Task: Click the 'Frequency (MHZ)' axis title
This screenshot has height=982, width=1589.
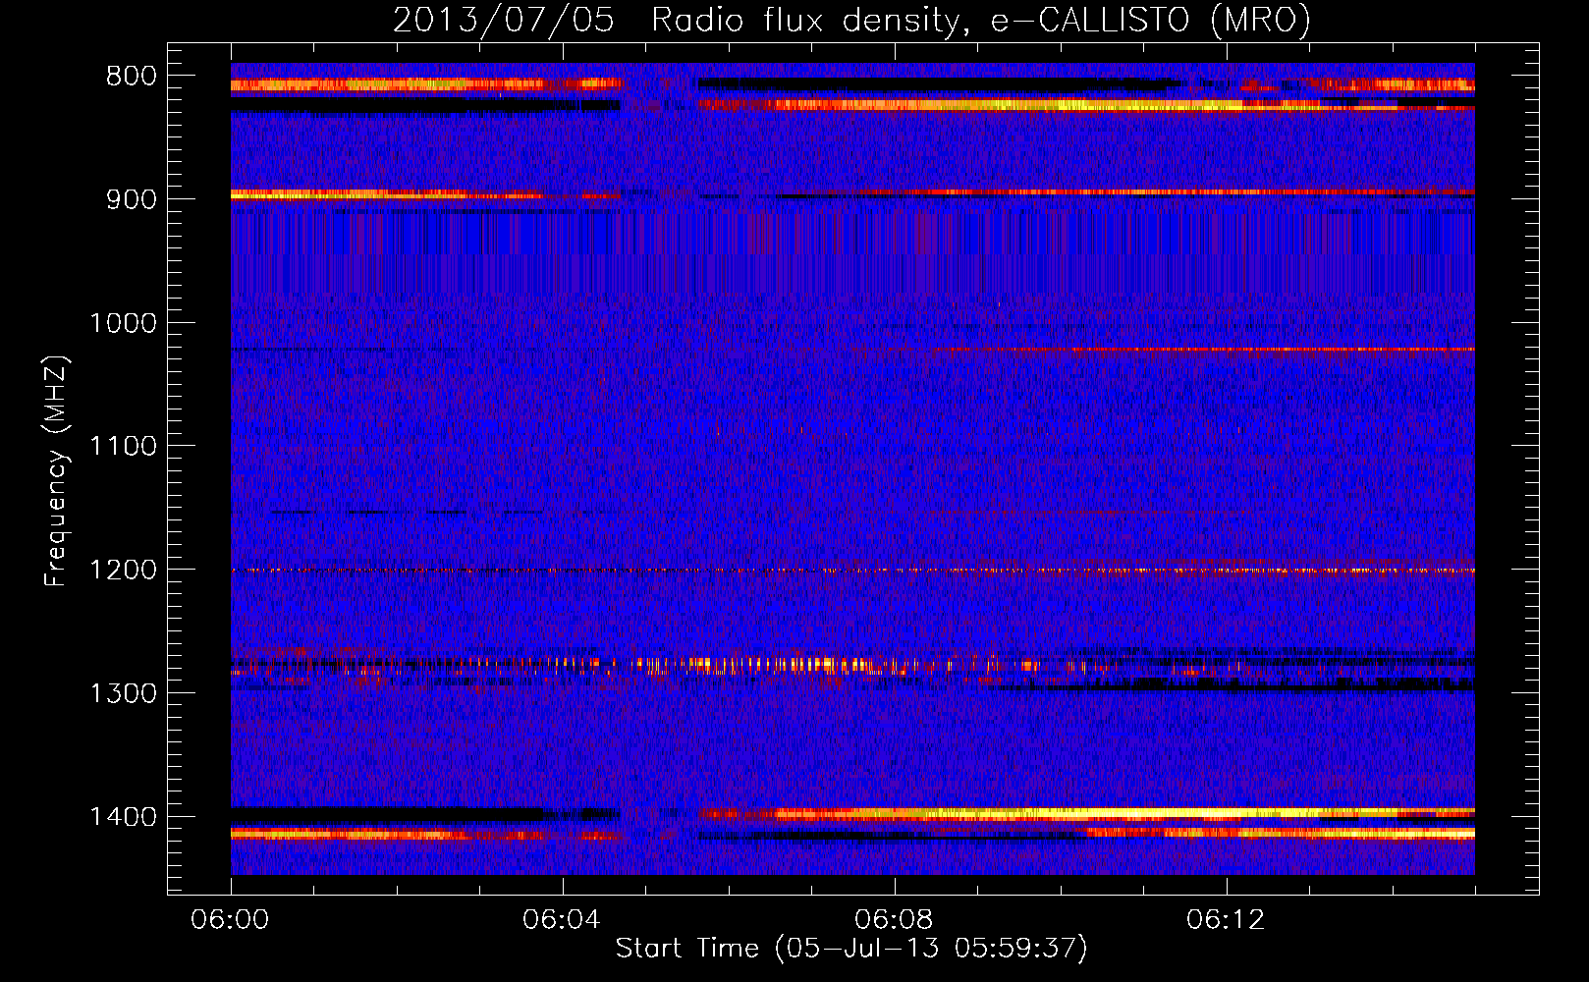Action: (56, 471)
